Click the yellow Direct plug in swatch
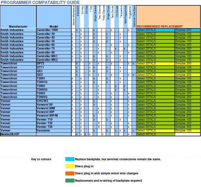 pos(70,166)
